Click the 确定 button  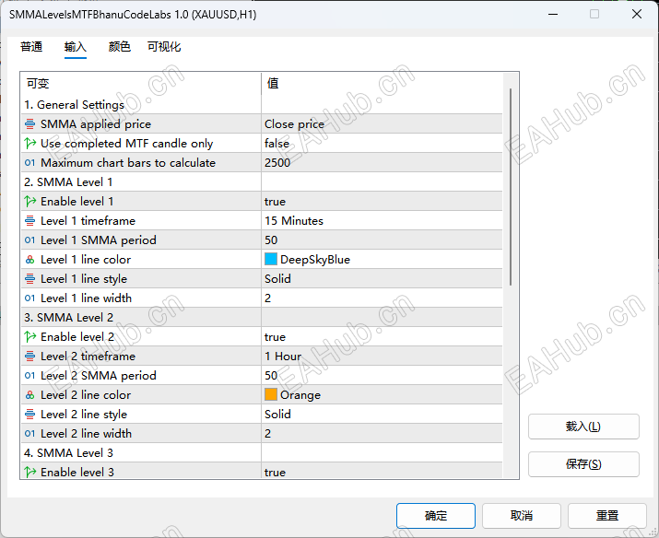(436, 515)
